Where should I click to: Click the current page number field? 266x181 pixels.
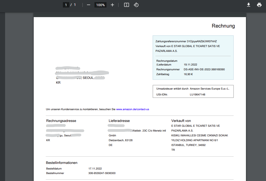[66, 5]
